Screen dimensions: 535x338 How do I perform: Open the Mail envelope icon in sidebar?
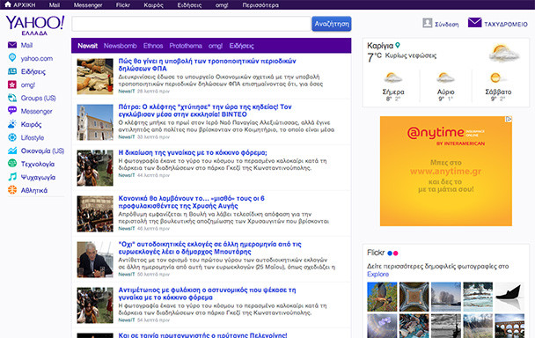pyautogui.click(x=12, y=45)
